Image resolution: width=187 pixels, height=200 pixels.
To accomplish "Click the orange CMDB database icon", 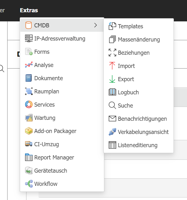I will (29, 25).
